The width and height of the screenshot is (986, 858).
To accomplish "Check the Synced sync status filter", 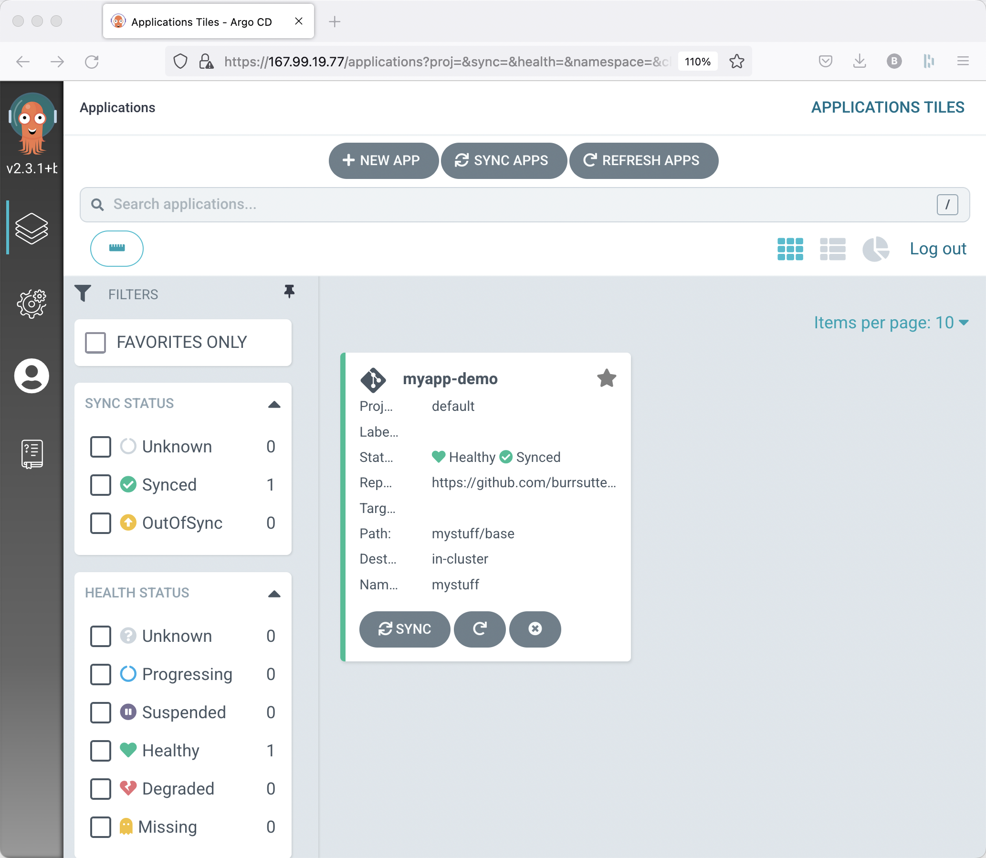I will [101, 484].
